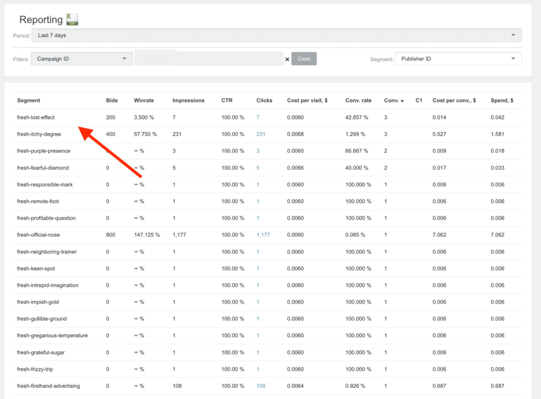Click the Segment column header
This screenshot has width=541, height=399.
pyautogui.click(x=28, y=100)
